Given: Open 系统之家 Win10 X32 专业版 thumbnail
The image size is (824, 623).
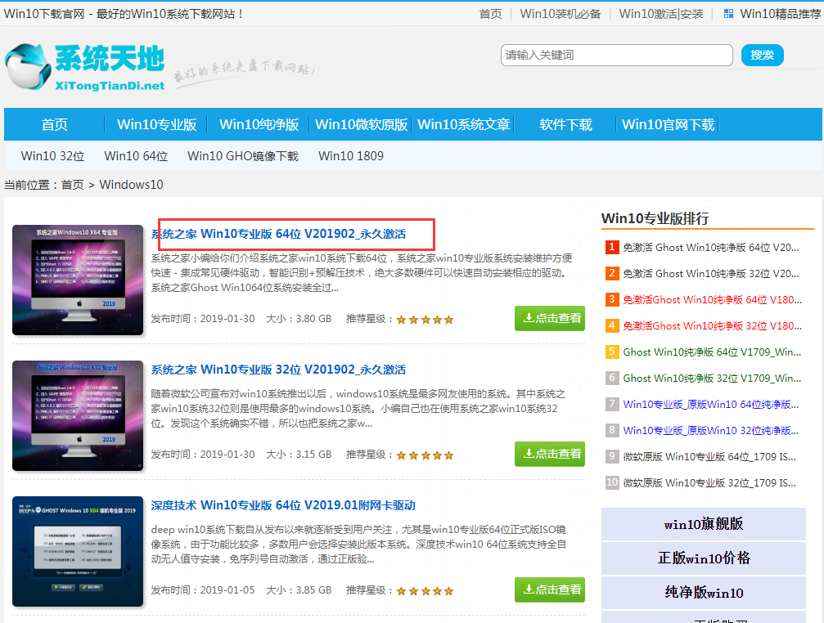Looking at the screenshot, I should click(78, 415).
